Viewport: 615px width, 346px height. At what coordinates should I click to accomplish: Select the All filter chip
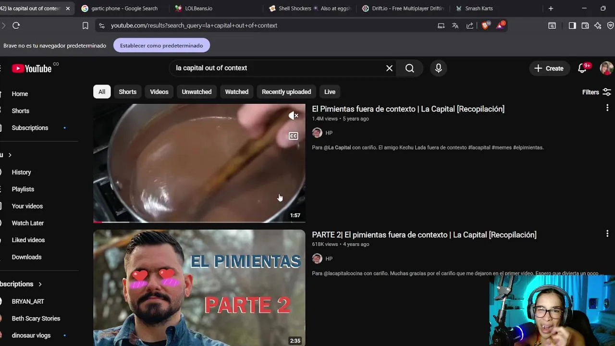coord(102,92)
